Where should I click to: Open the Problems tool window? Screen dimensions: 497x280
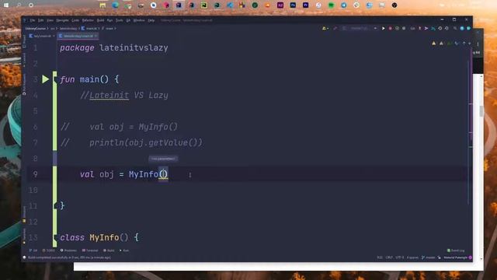coord(68,250)
